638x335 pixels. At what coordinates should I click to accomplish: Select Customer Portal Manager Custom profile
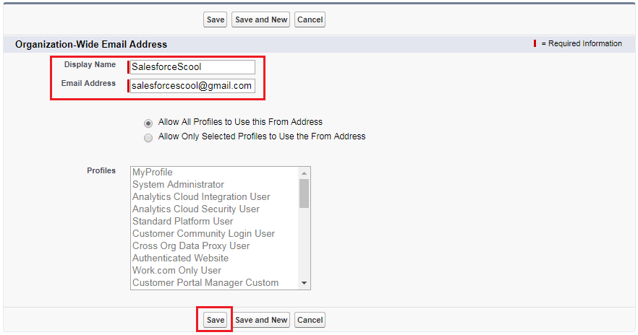(215, 282)
